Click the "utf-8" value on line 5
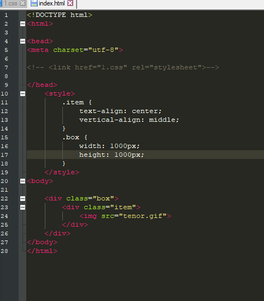264x301 pixels. (103, 50)
